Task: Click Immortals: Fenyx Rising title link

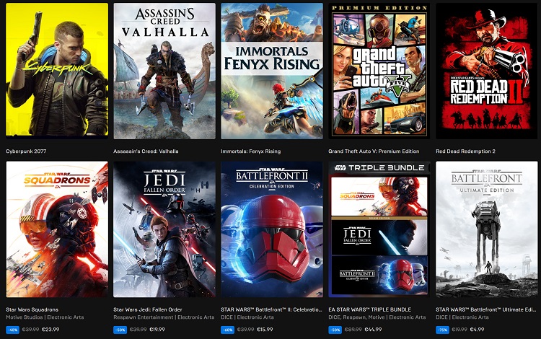Action: click(251, 151)
